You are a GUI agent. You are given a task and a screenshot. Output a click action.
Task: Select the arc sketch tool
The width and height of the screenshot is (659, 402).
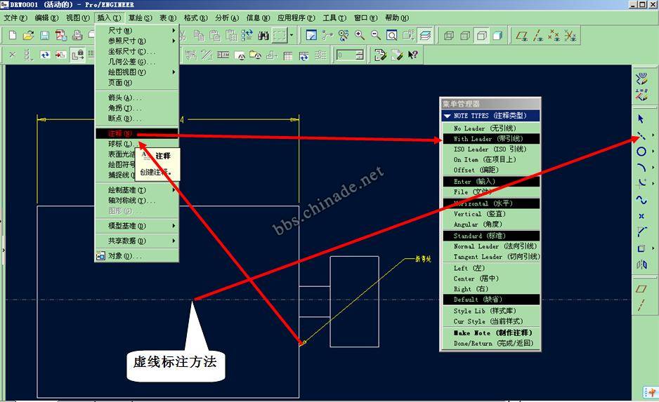641,168
